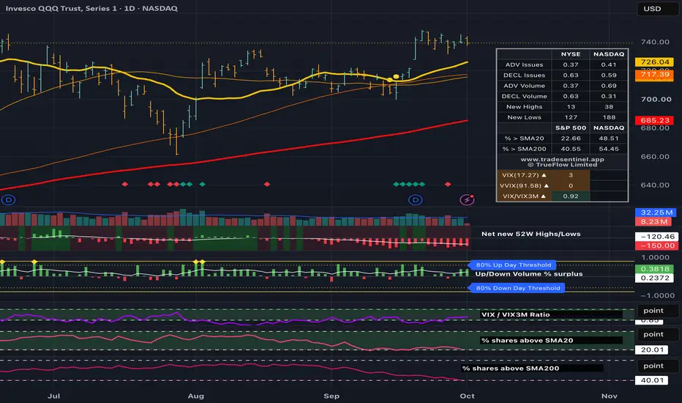Viewport: 682px width, 403px height.
Task: Click the 40.01 value label
Action: [653, 380]
